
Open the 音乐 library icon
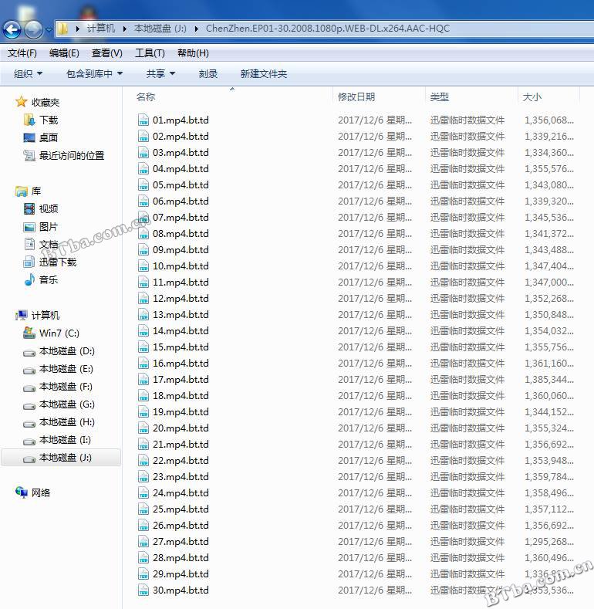point(29,279)
